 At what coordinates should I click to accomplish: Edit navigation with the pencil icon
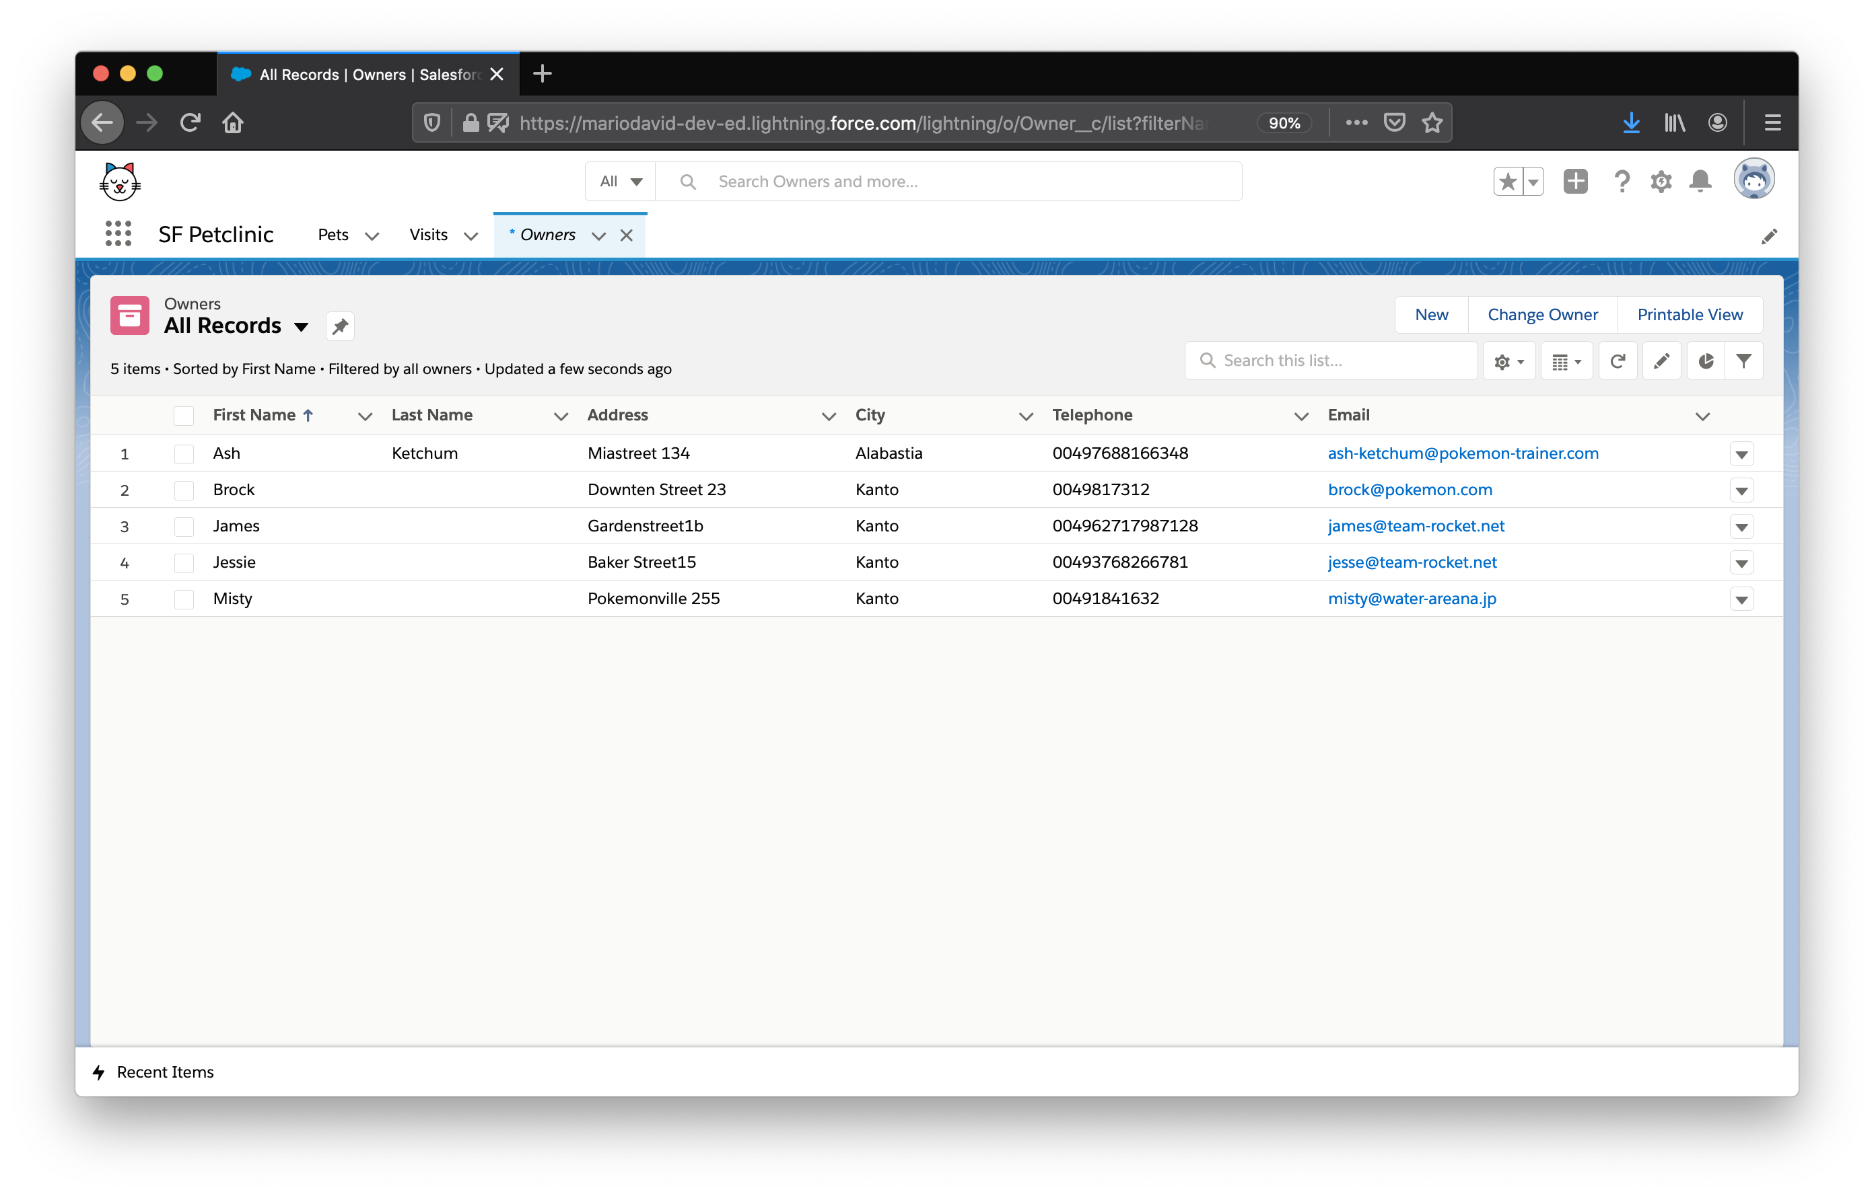tap(1769, 235)
